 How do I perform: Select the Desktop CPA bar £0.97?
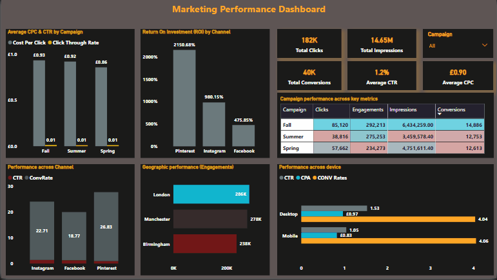tap(322, 214)
